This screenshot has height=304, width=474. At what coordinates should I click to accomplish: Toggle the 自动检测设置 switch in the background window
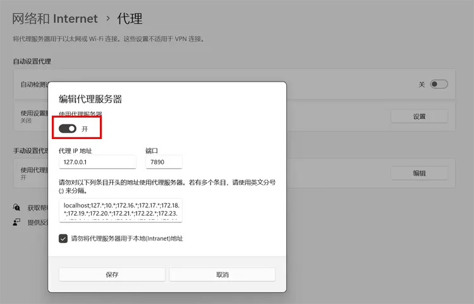(439, 84)
